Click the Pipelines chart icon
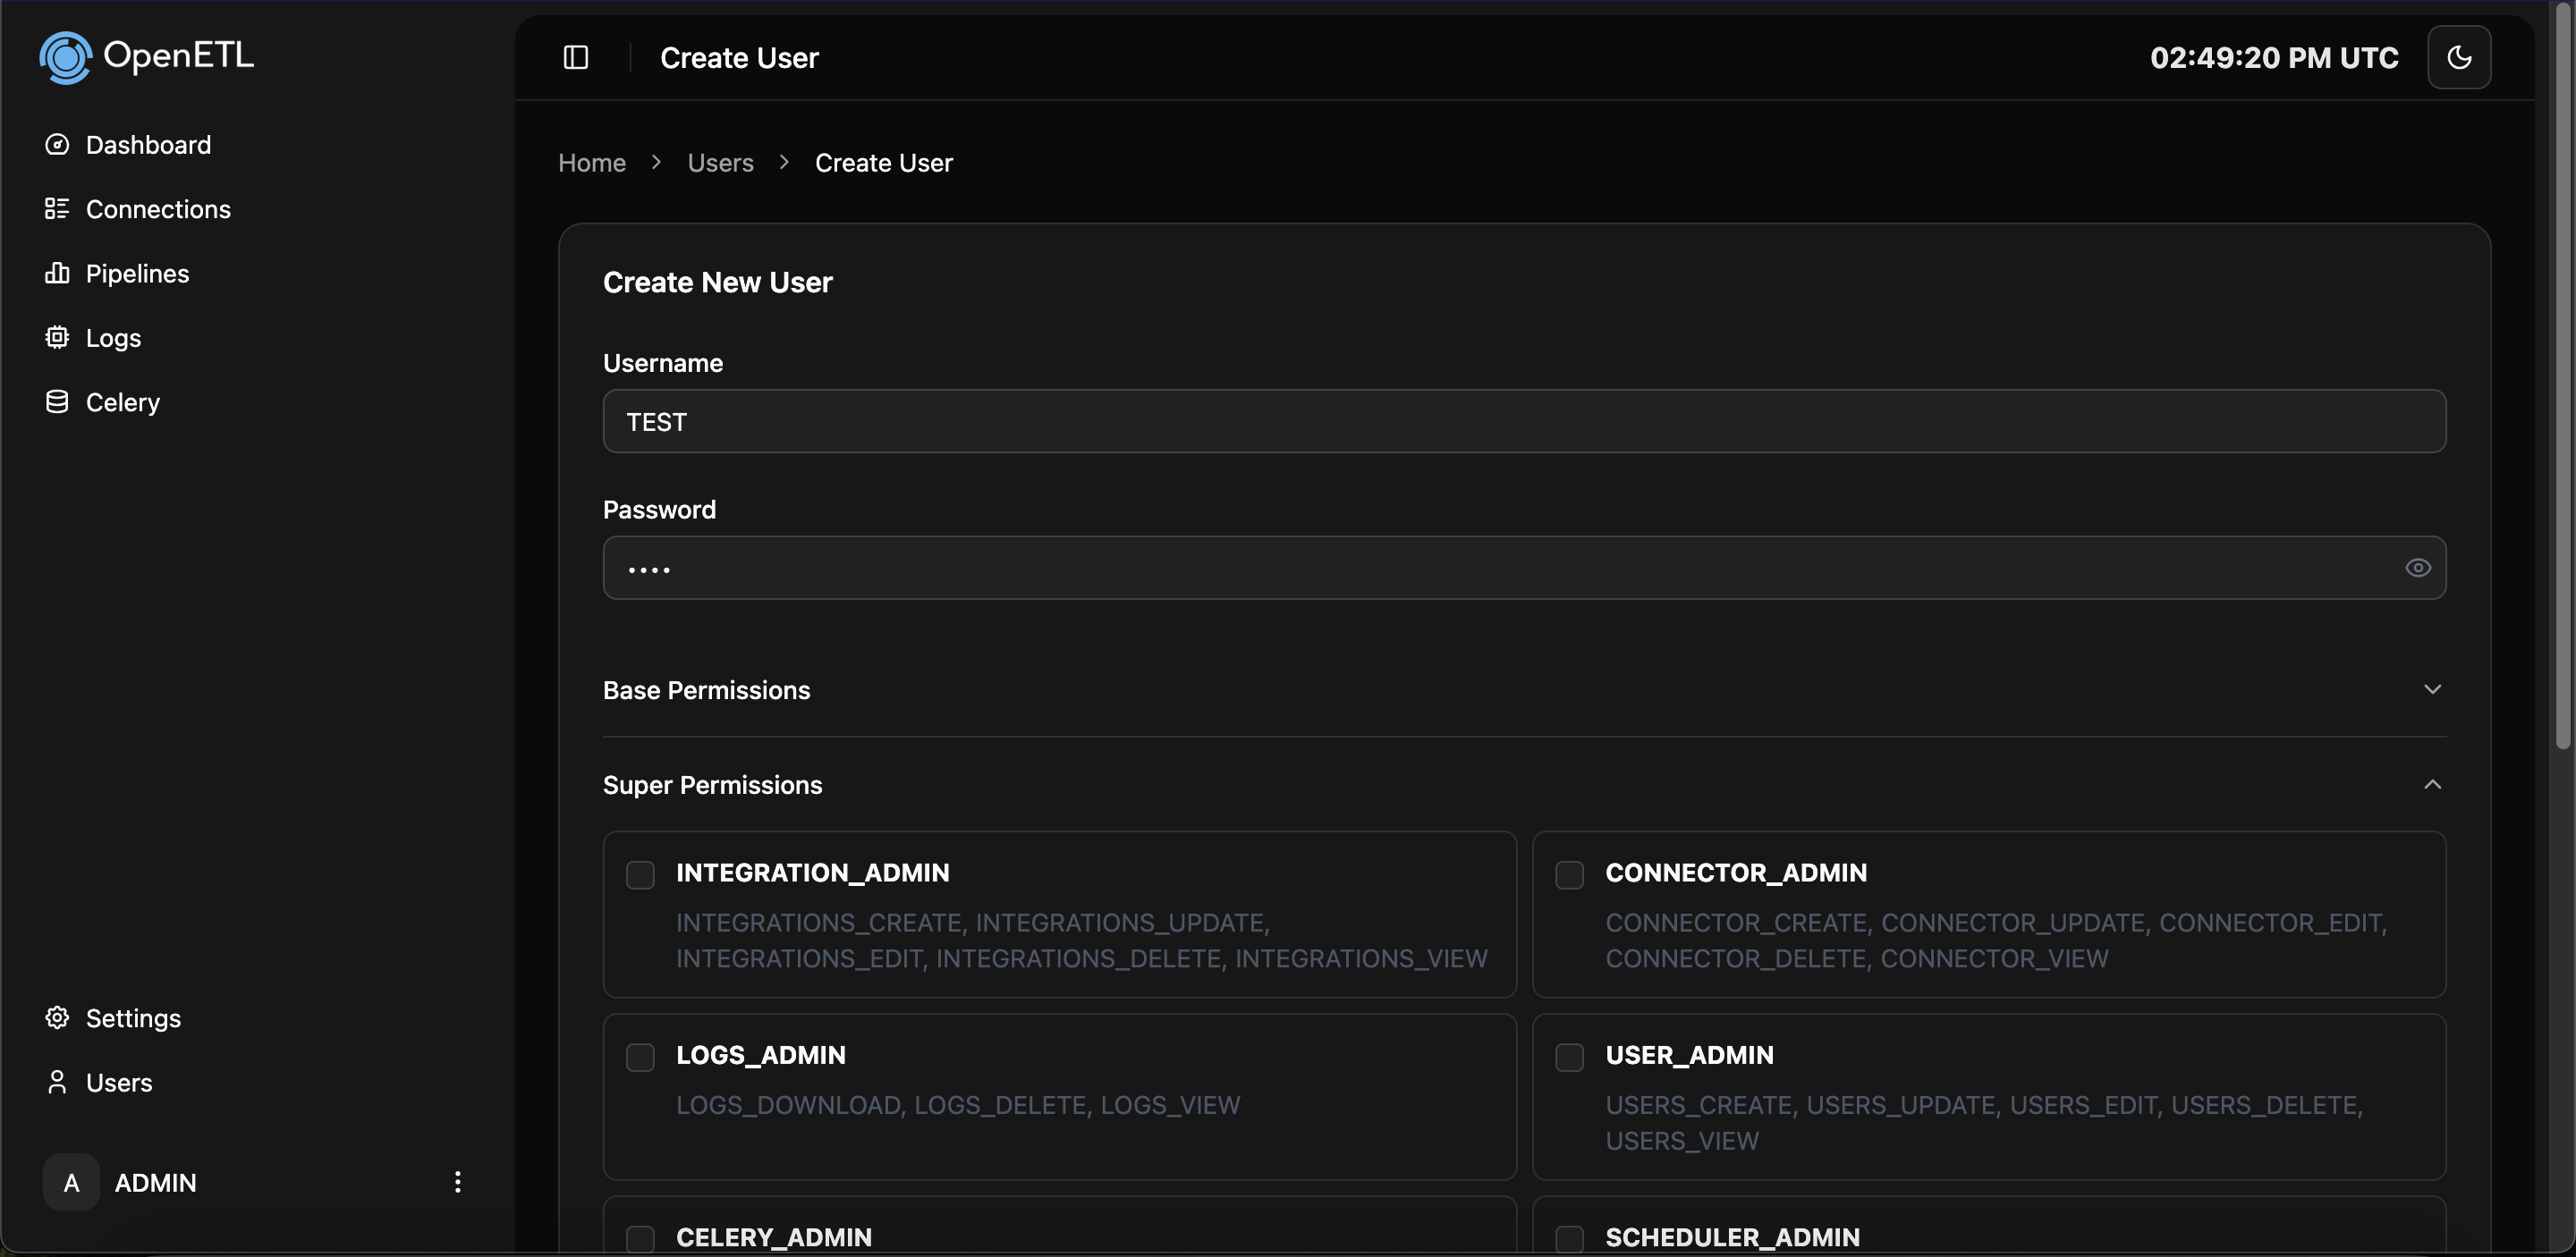The width and height of the screenshot is (2576, 1257). click(57, 273)
